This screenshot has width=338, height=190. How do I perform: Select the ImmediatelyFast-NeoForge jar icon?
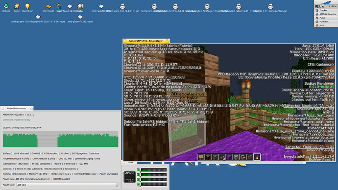[207, 6]
